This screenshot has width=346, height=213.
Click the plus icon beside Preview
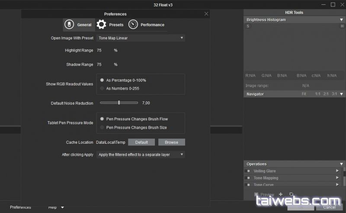click(x=281, y=194)
